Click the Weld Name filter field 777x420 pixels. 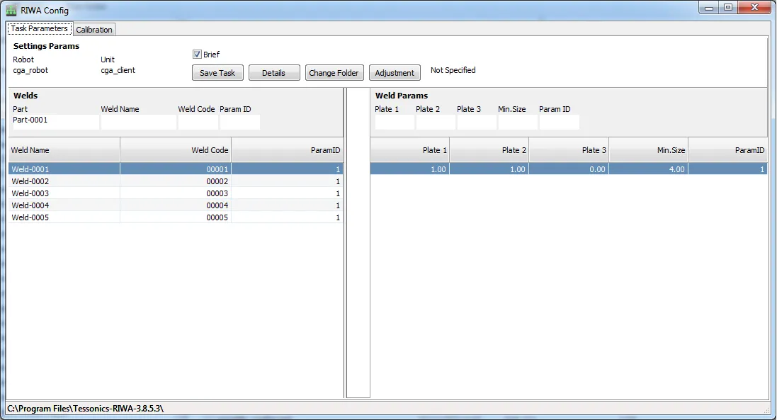[138, 121]
